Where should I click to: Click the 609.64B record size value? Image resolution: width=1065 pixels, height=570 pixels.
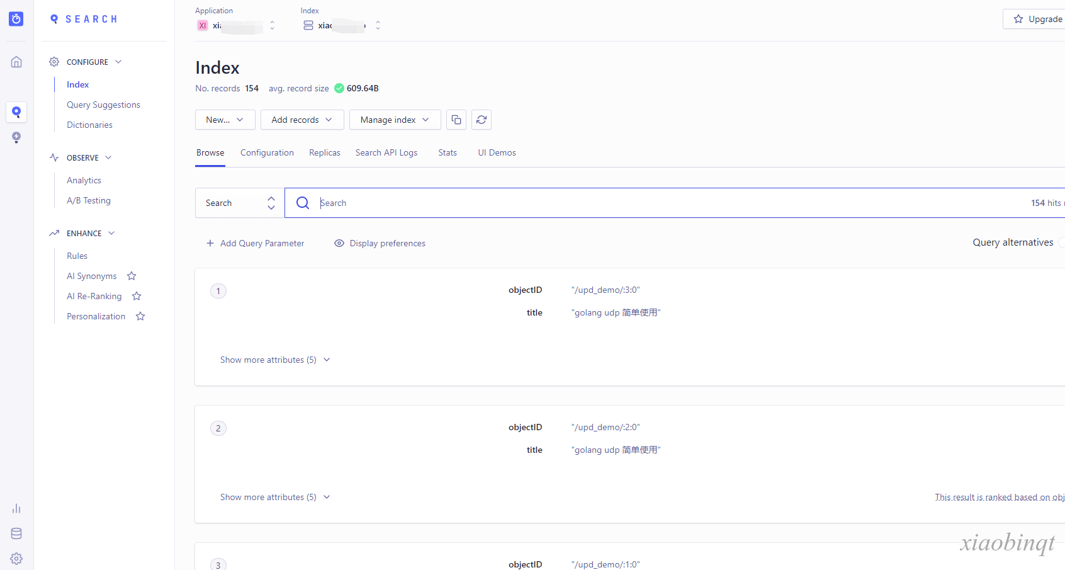tap(363, 88)
